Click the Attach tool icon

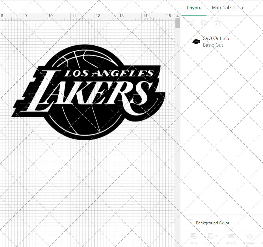click(x=231, y=236)
